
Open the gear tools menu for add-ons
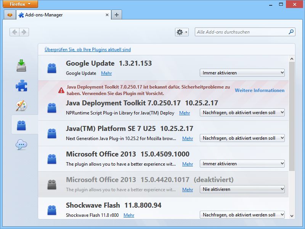182,32
